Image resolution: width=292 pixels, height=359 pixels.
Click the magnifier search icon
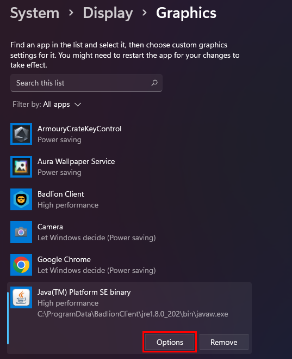coord(154,83)
